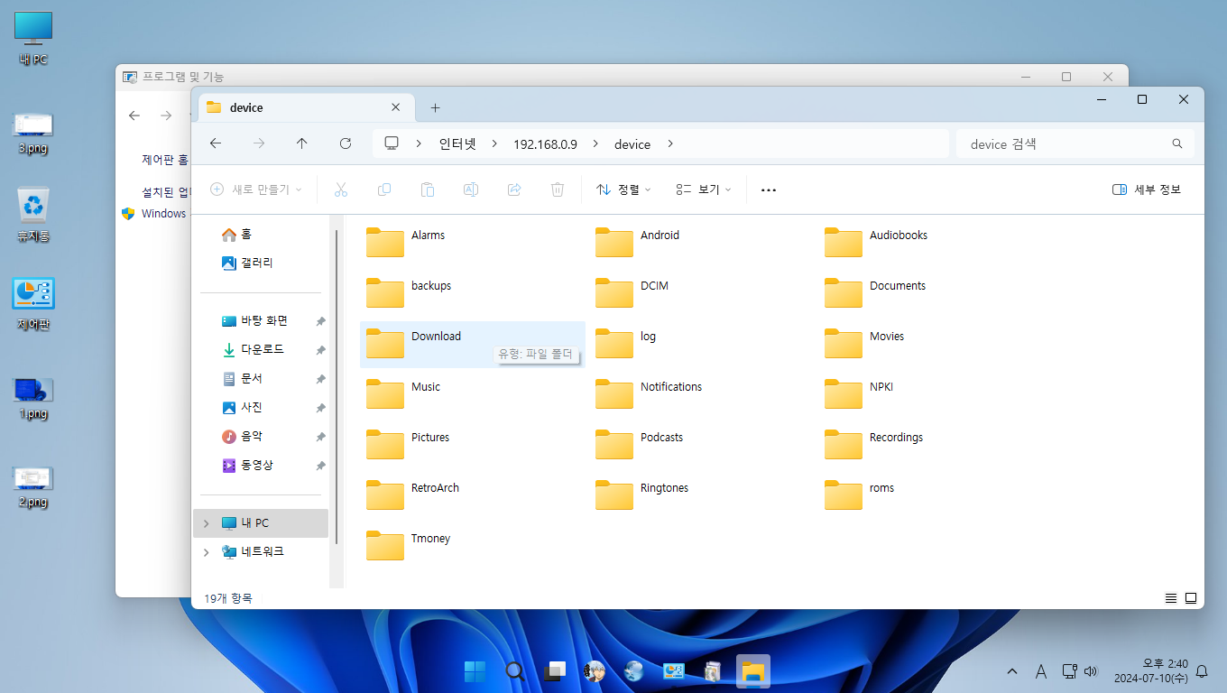
Task: Click the PC monitor icon in address bar
Action: [392, 143]
